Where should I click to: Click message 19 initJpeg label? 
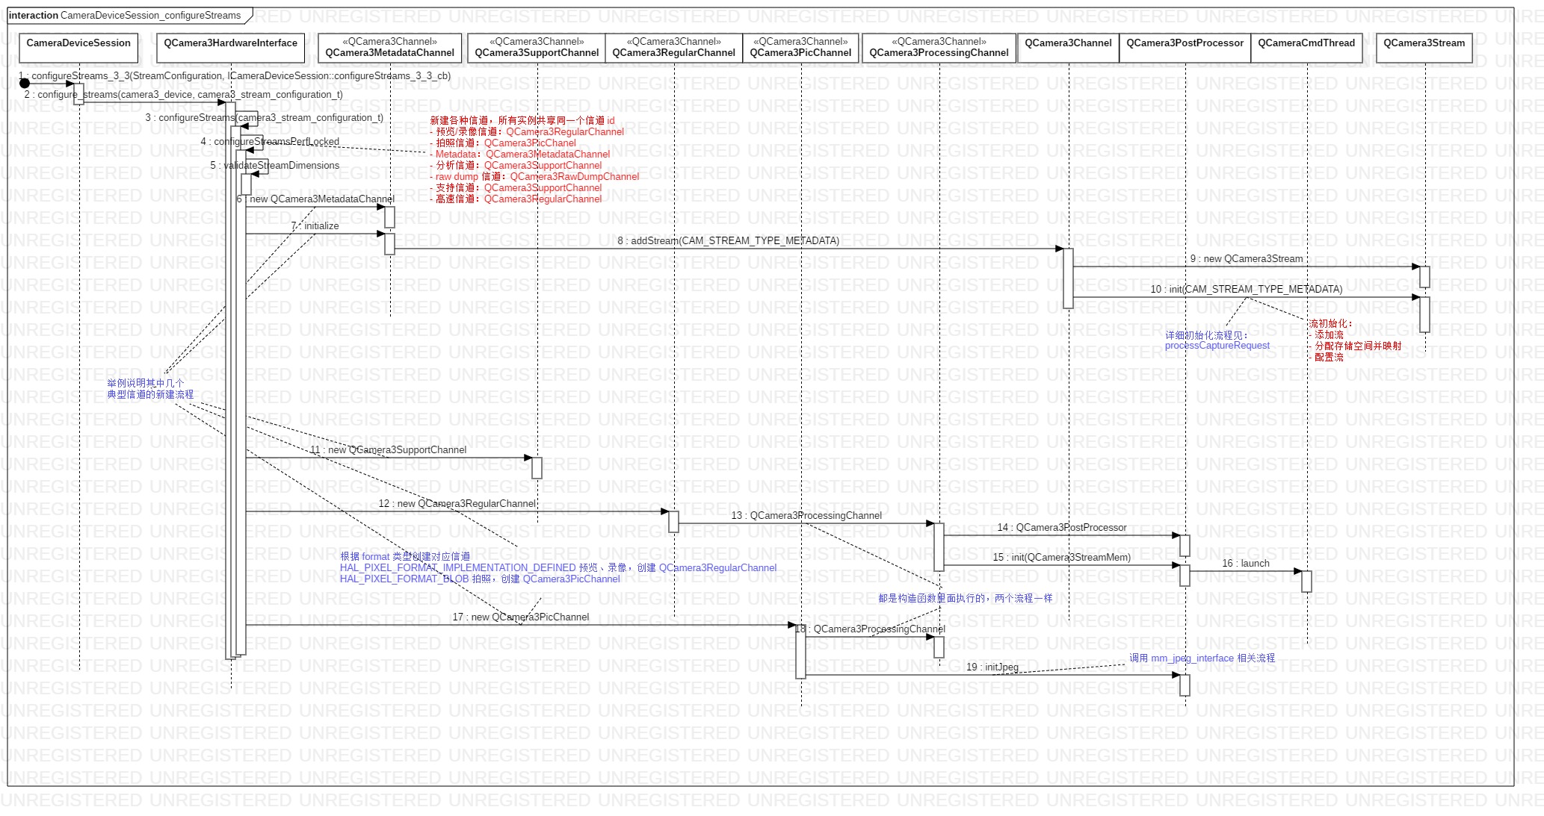(992, 667)
